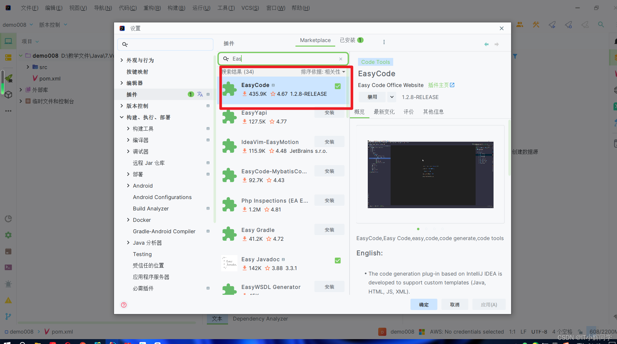Install the EasyYapi plugin
Image resolution: width=617 pixels, height=344 pixels.
pyautogui.click(x=329, y=113)
